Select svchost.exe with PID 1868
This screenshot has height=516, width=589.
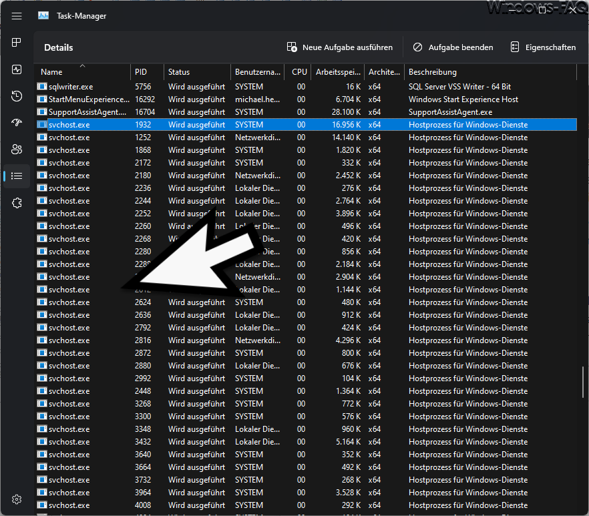[x=307, y=150]
